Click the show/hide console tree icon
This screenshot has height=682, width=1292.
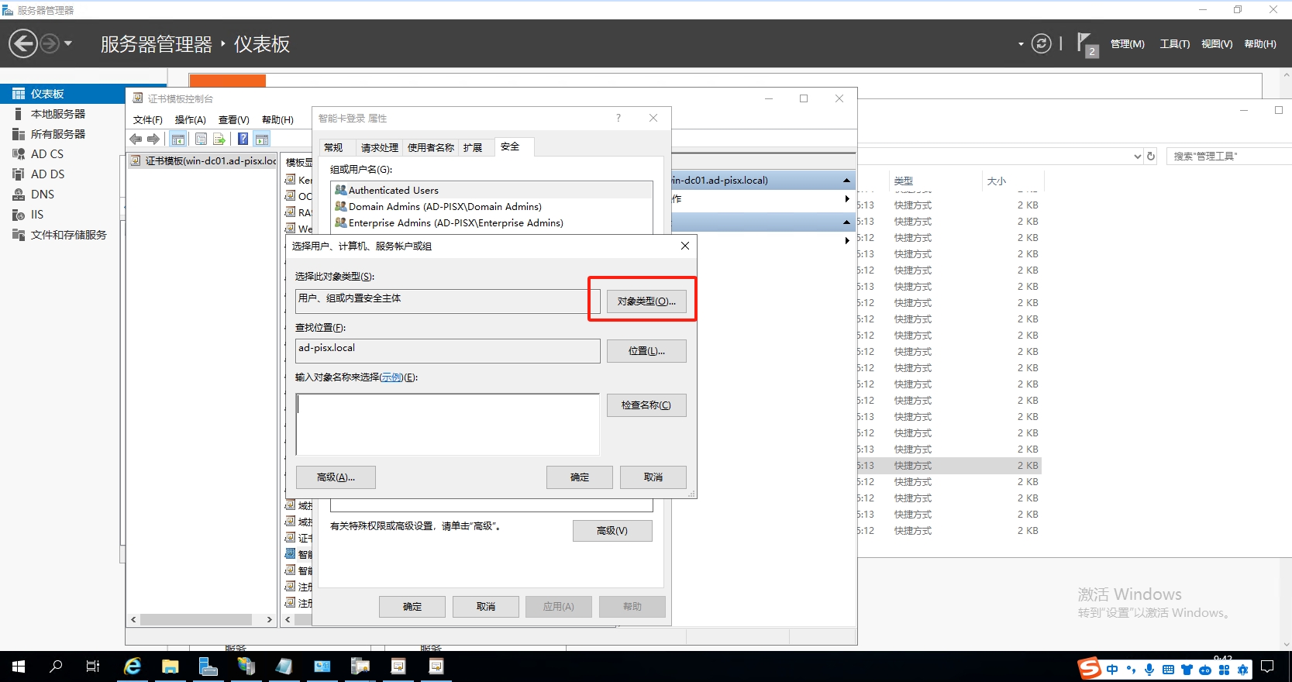point(178,139)
